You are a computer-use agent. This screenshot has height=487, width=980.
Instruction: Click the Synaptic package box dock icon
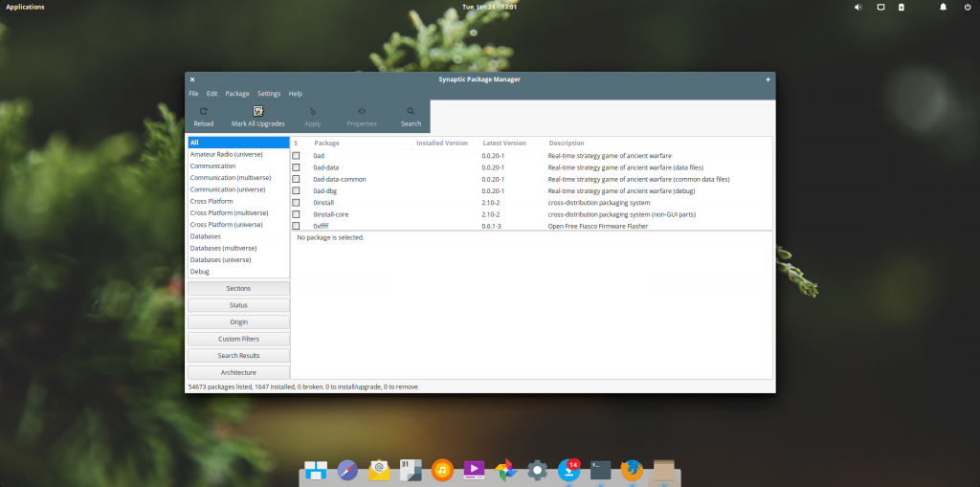click(664, 470)
